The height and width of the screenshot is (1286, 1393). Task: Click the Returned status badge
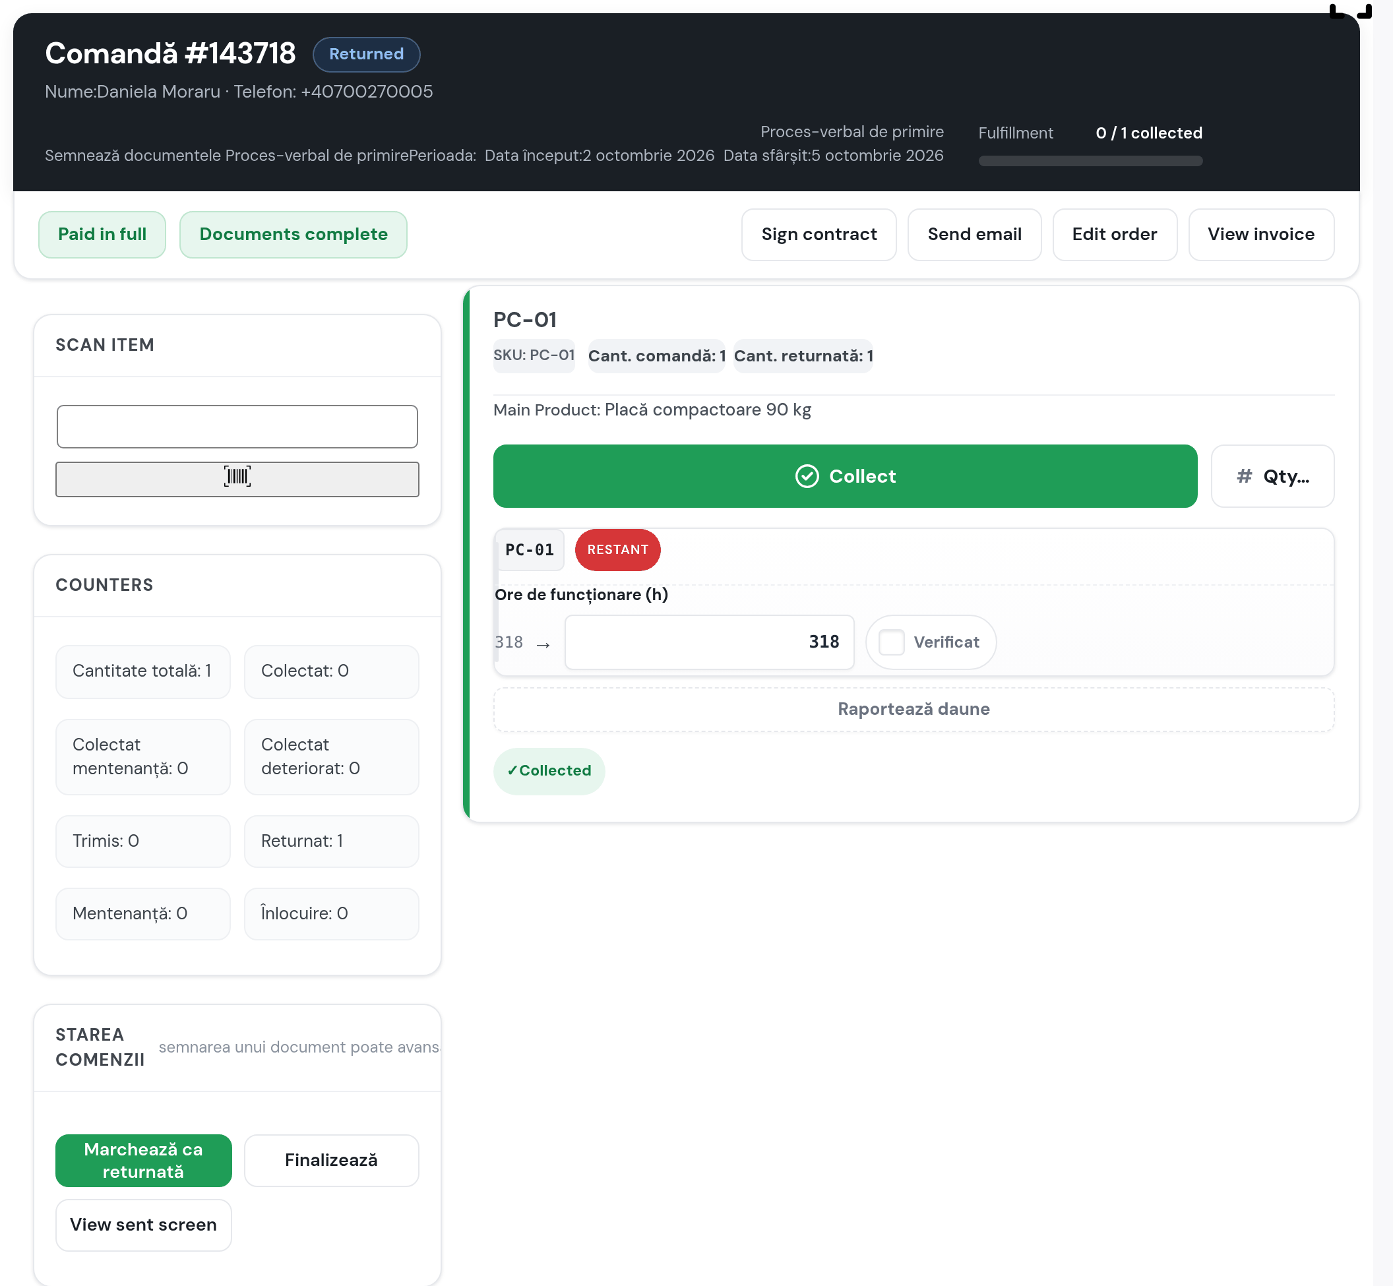coord(366,54)
